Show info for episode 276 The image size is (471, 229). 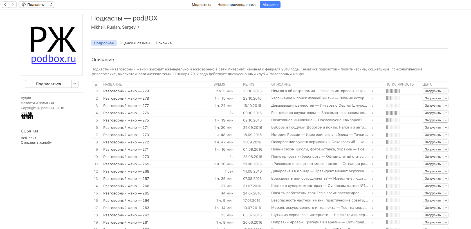(373, 113)
